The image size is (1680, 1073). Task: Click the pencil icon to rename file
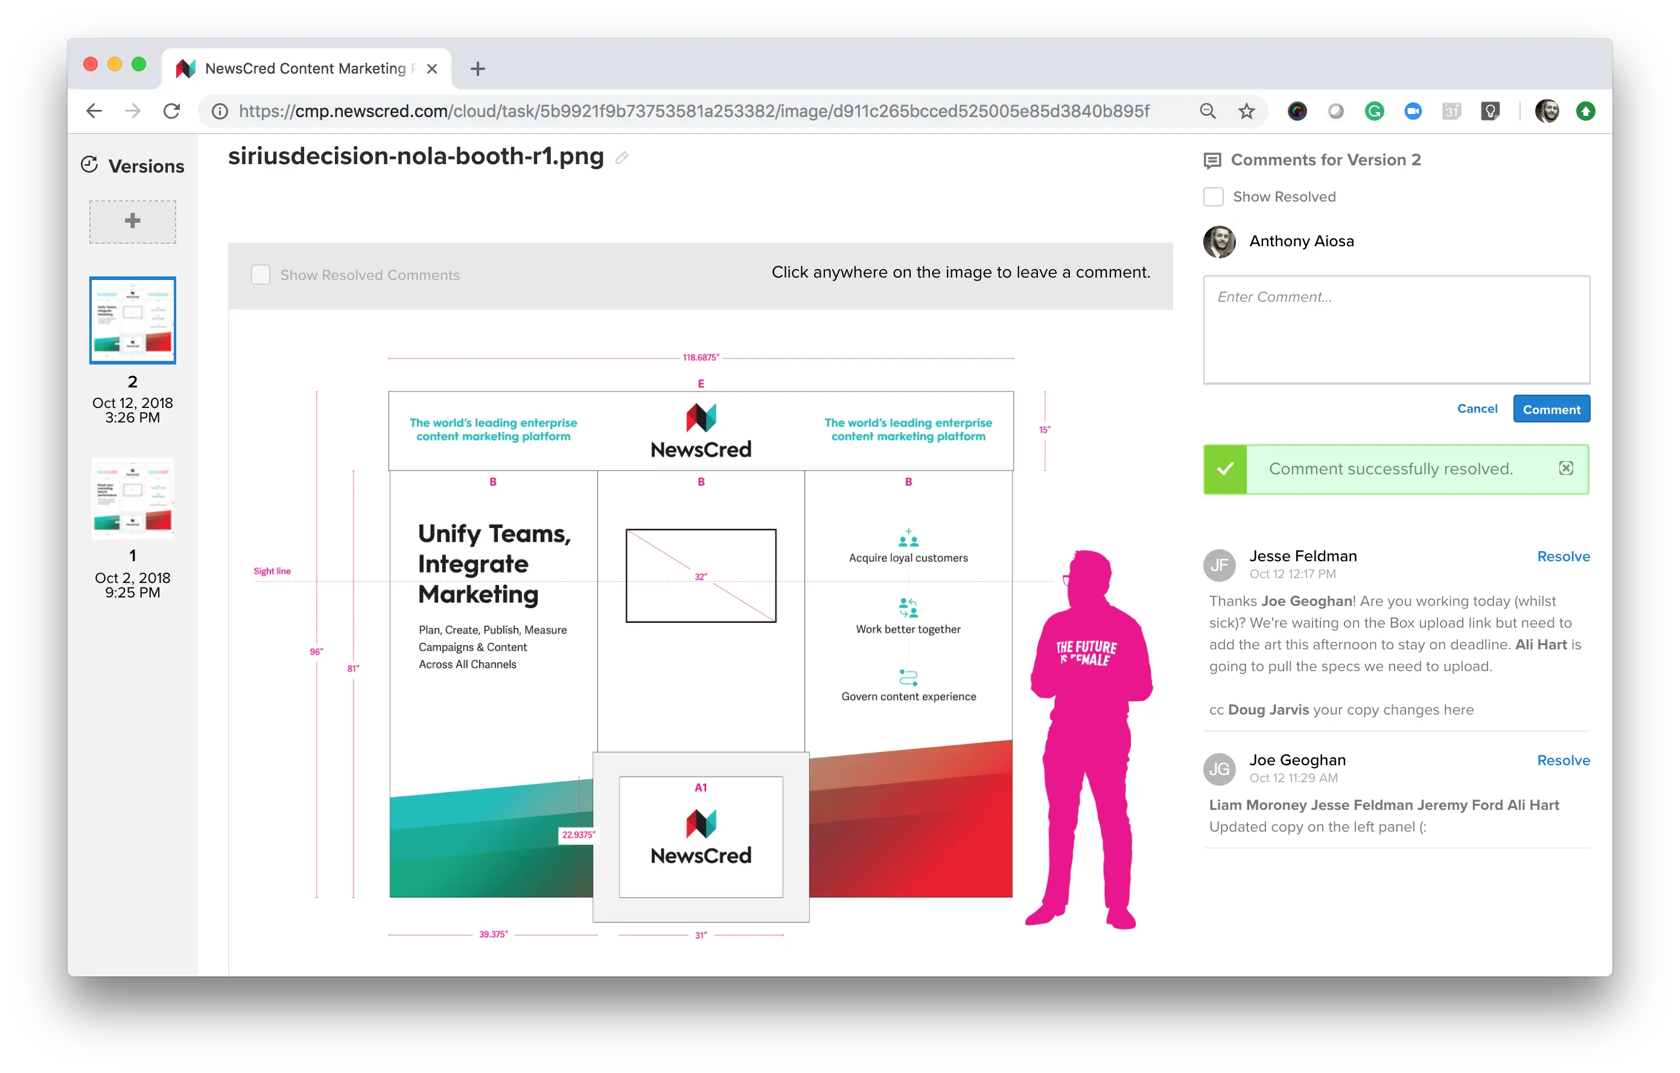[x=622, y=158]
